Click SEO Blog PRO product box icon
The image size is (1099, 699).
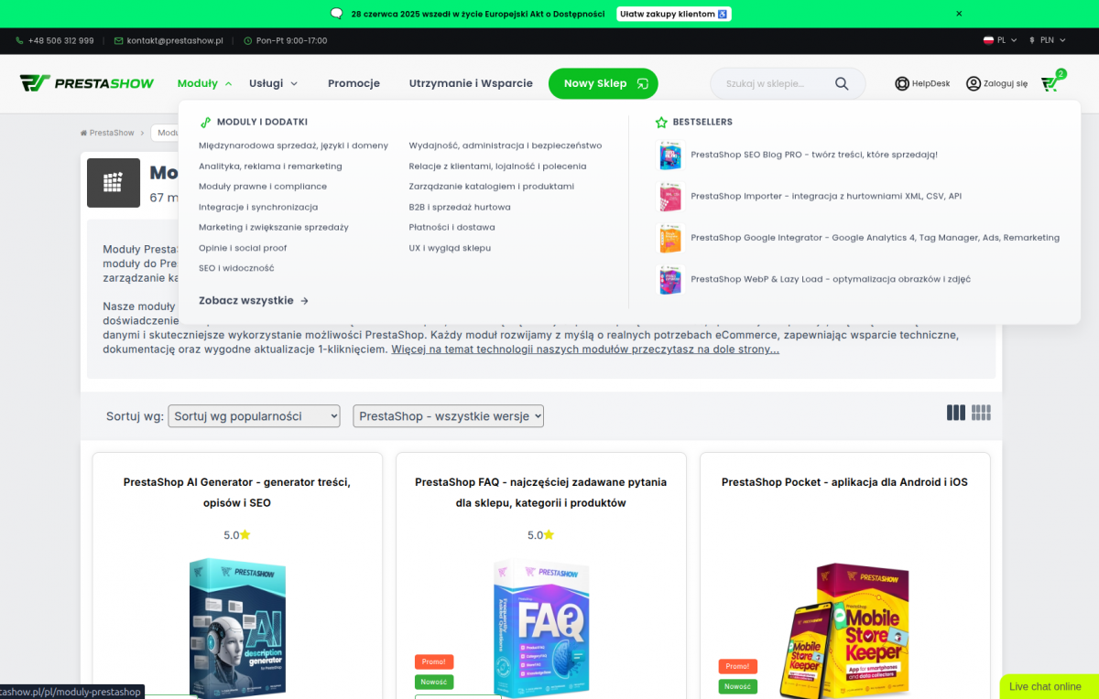coord(670,155)
